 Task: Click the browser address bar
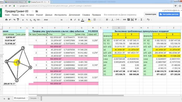[93, 6]
